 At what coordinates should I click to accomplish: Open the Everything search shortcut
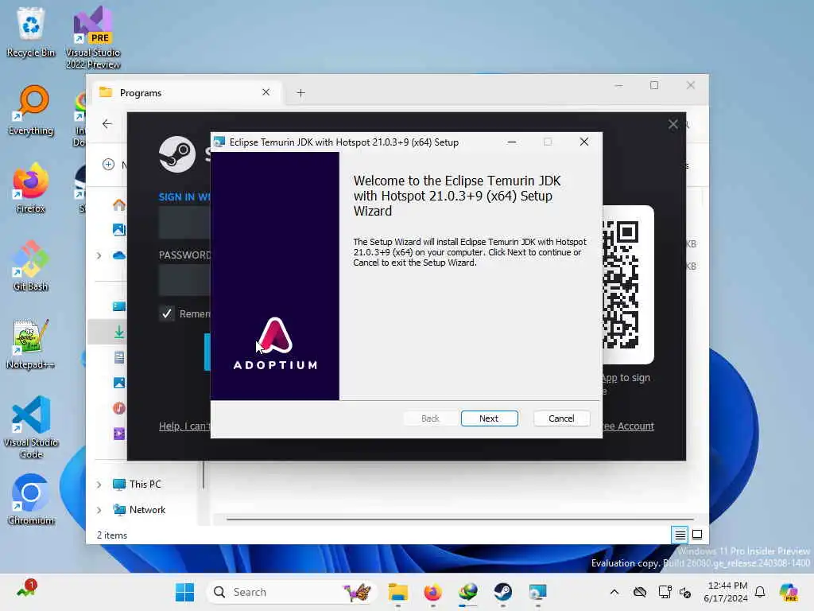tap(31, 110)
